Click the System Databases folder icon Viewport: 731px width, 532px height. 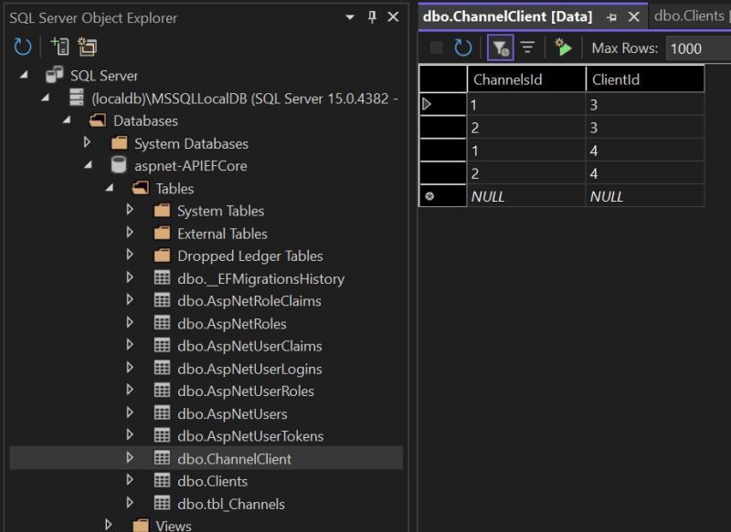tap(120, 143)
